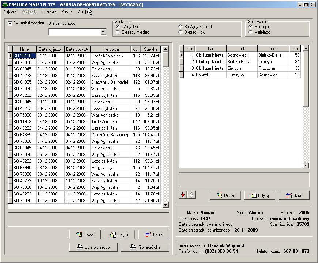
Task: Click Usuń button under the route table
Action: [294, 195]
